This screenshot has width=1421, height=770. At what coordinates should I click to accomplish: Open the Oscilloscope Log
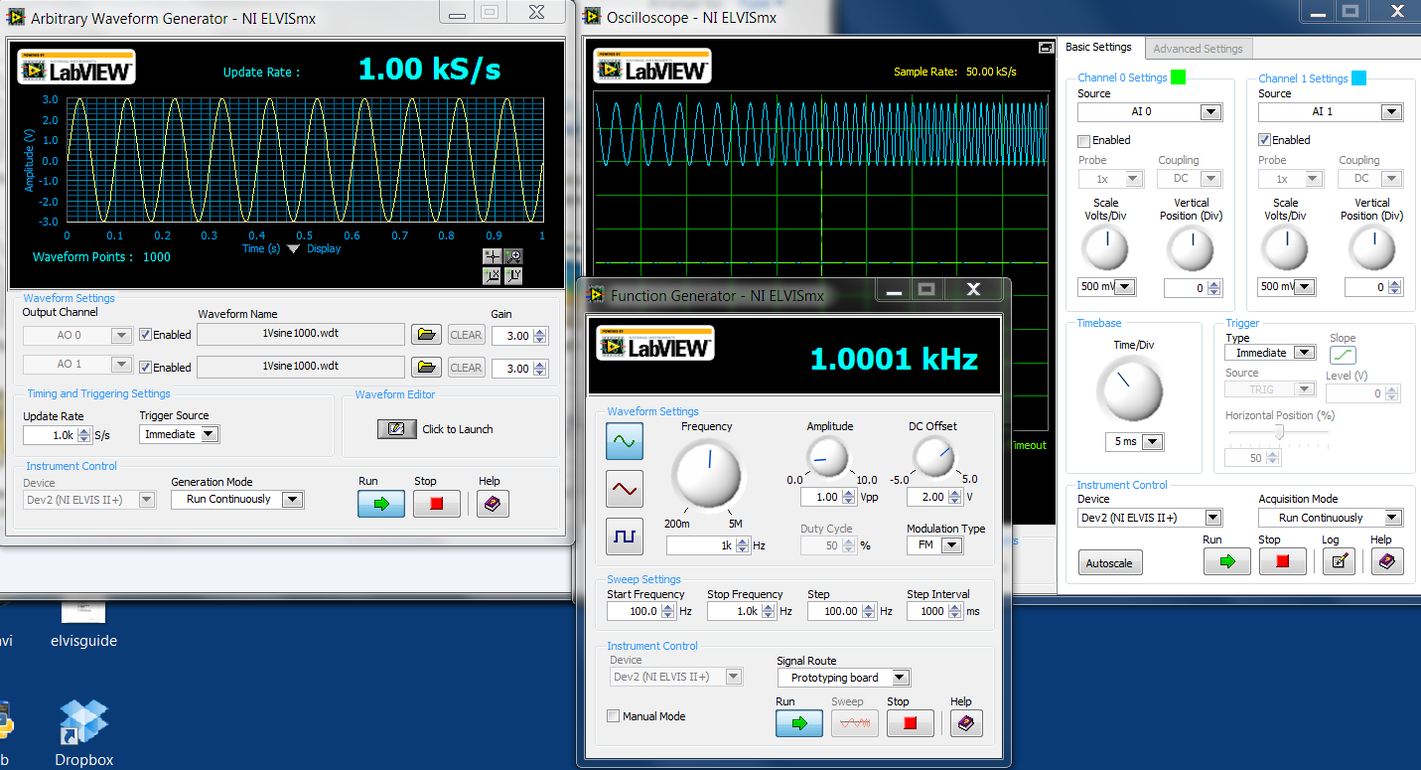1339,561
